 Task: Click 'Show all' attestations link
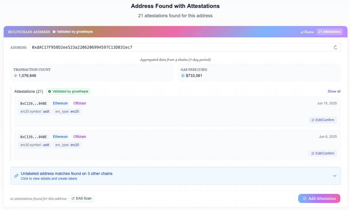[334, 91]
